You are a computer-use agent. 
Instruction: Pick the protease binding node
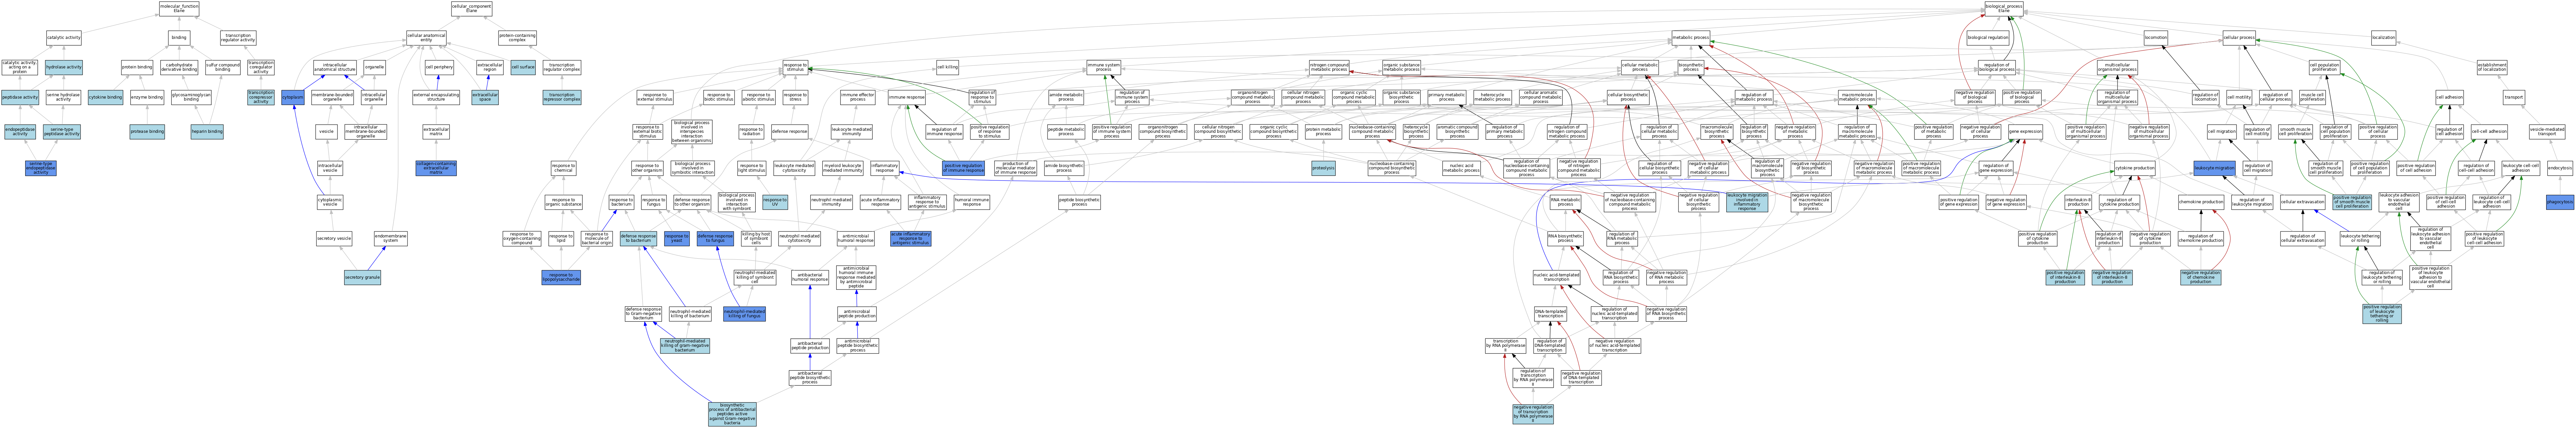(147, 132)
